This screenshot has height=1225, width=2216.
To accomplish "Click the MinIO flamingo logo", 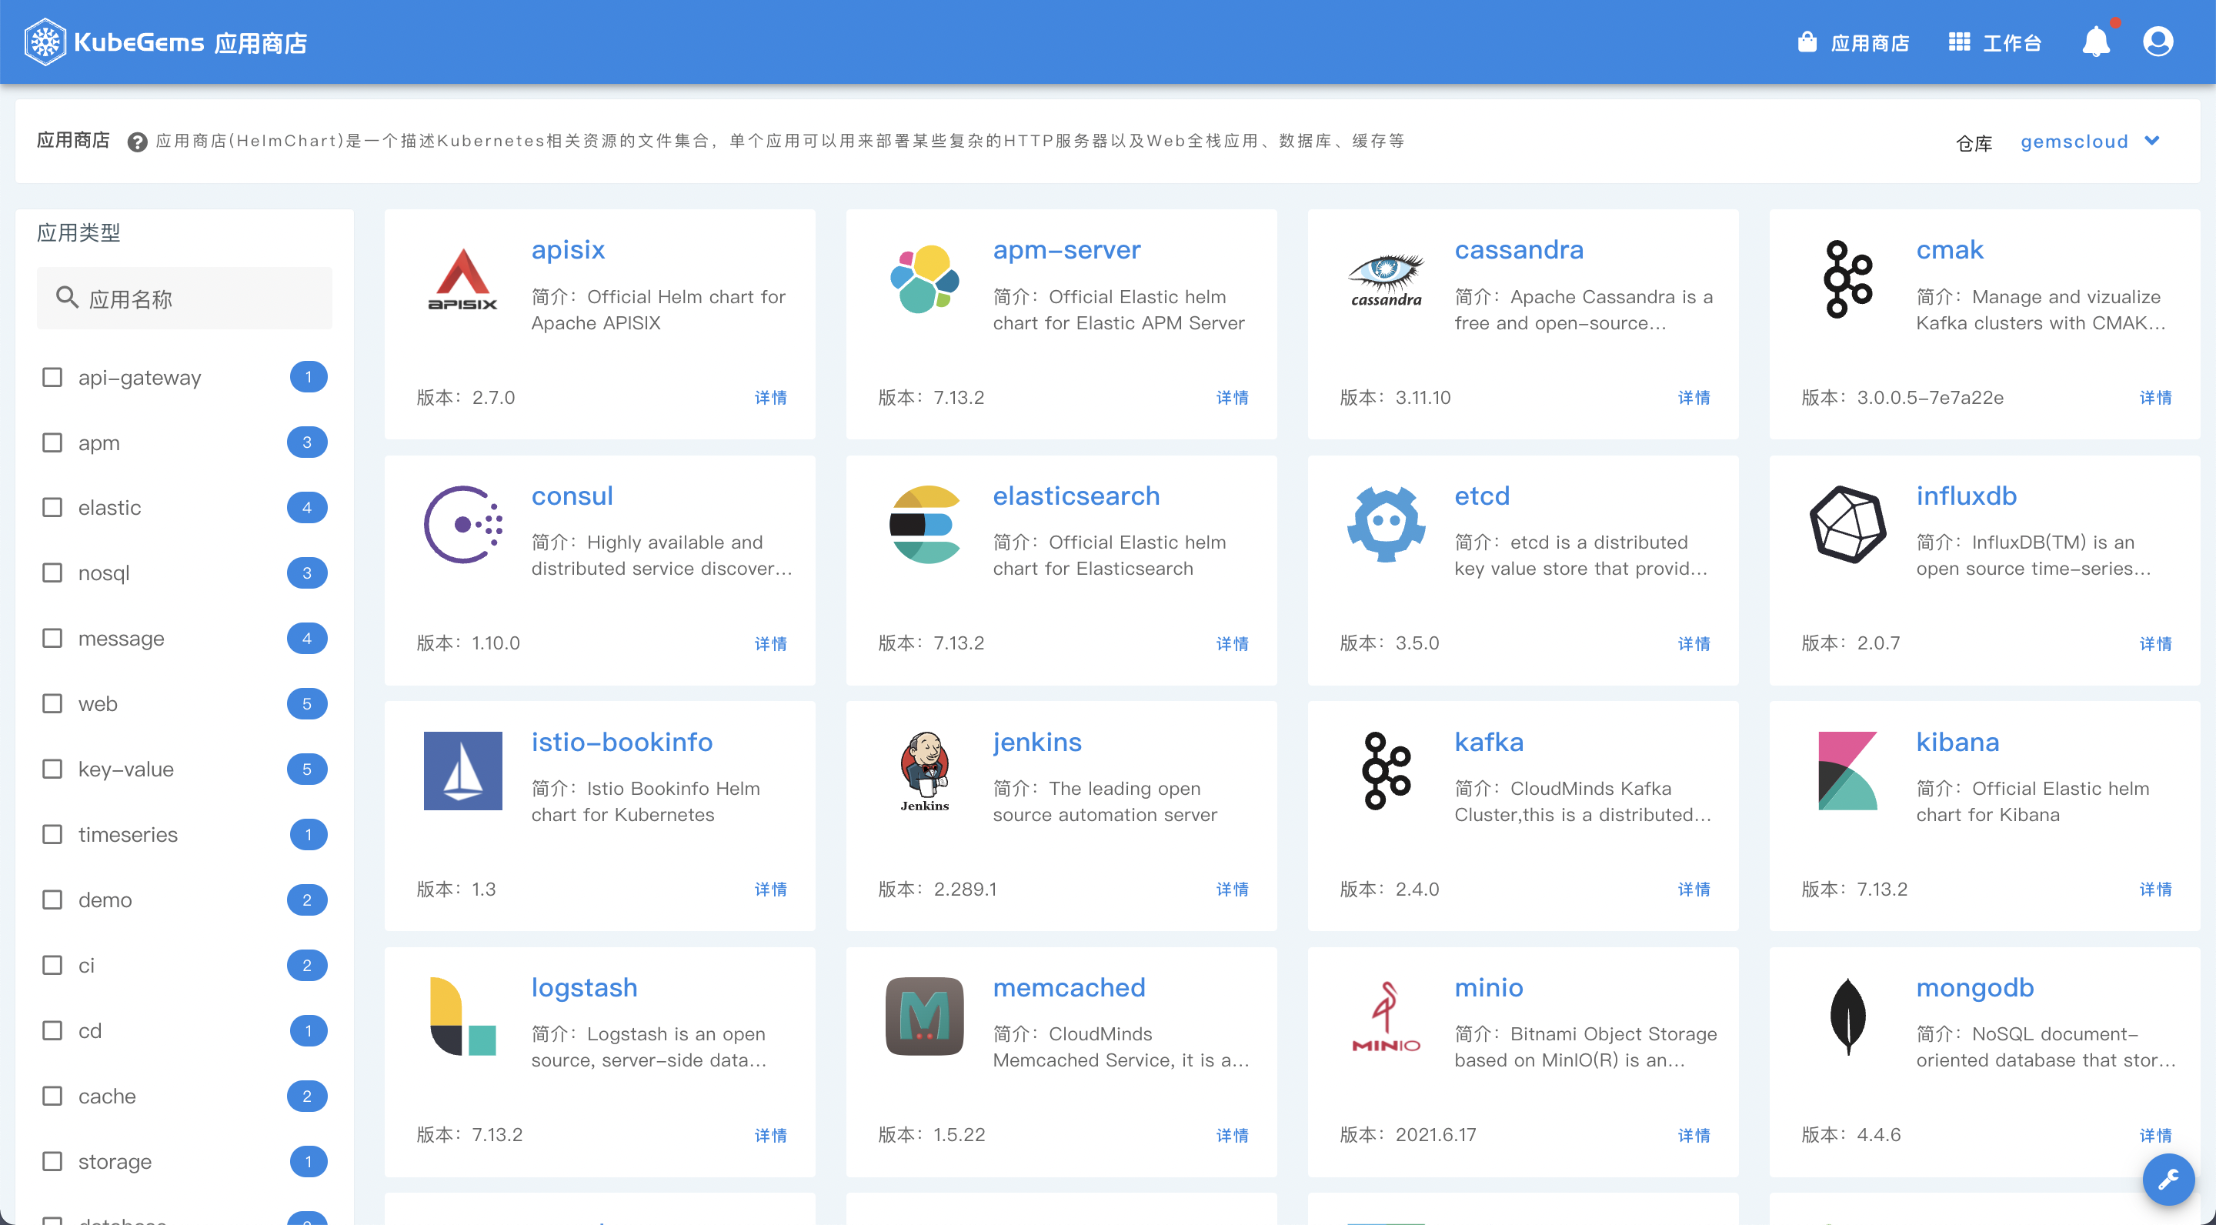I will point(1386,1016).
